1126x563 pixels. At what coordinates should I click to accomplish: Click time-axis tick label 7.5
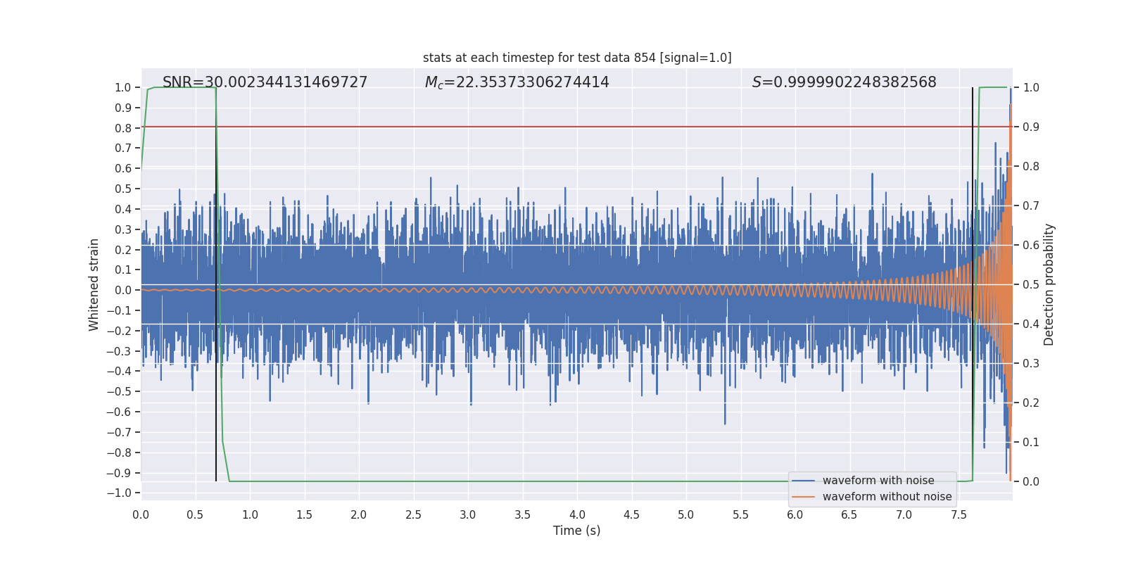click(959, 514)
